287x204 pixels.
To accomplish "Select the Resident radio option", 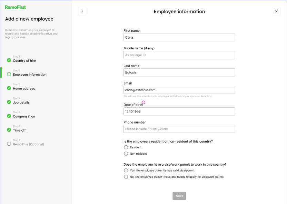I will coord(126,147).
